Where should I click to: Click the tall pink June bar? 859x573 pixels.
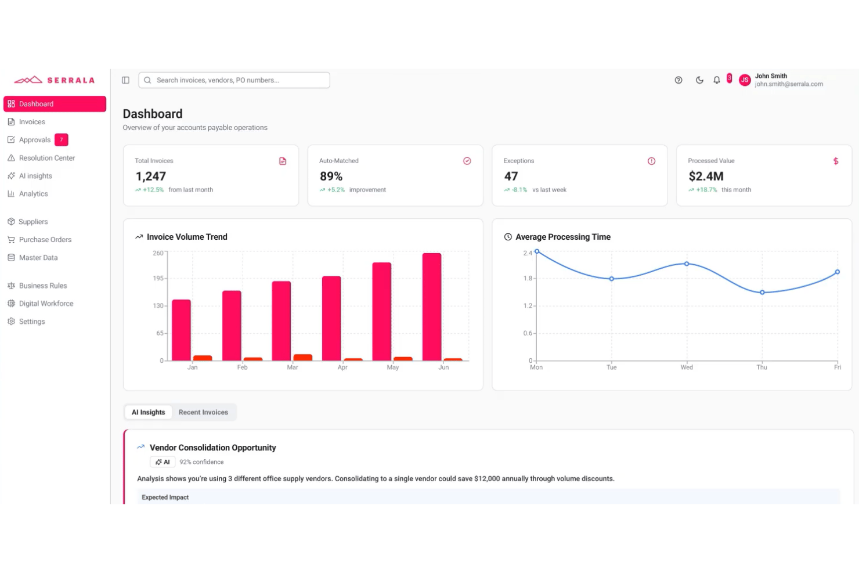[432, 307]
